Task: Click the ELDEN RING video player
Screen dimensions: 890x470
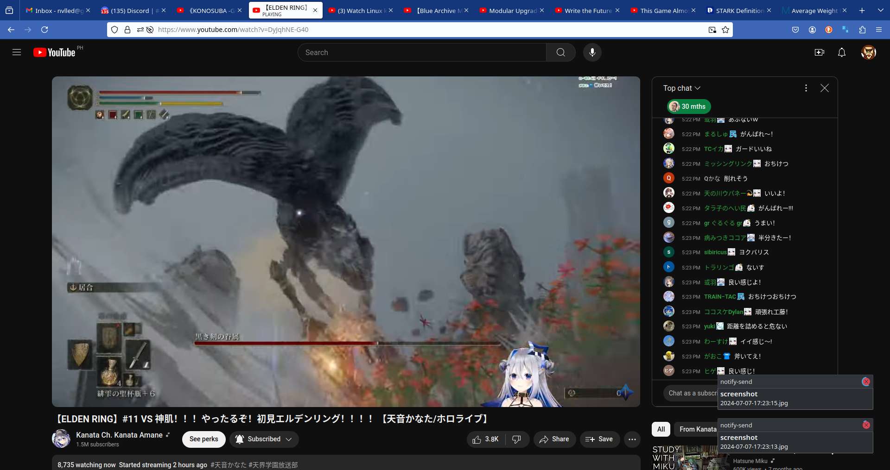Action: (346, 242)
